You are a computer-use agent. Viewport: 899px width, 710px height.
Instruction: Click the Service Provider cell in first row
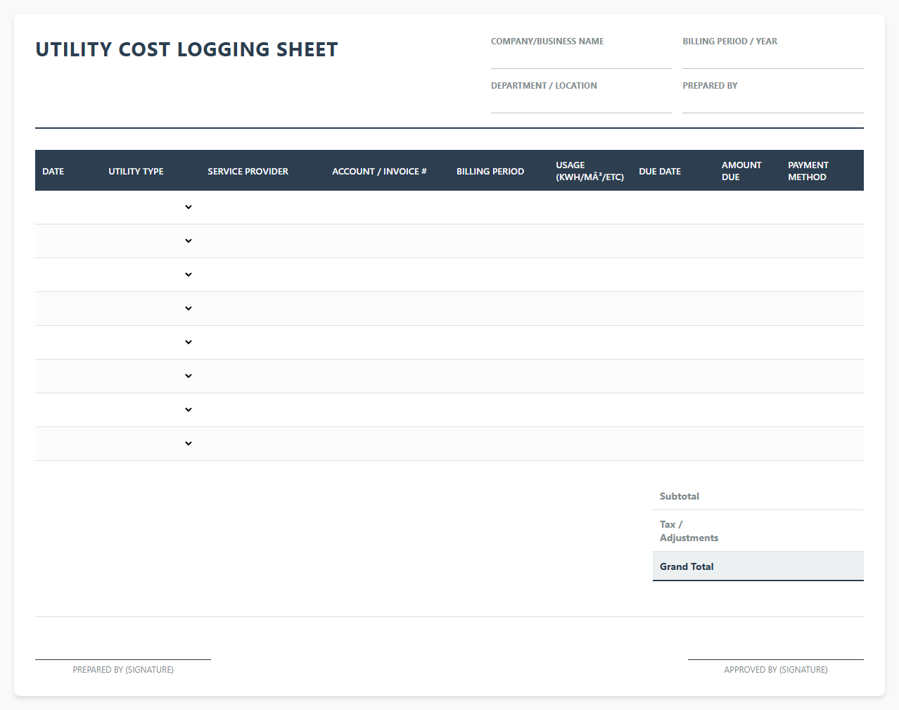click(x=263, y=207)
